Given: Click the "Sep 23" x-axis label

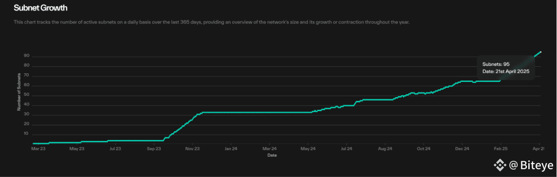Looking at the screenshot, I should [154, 149].
